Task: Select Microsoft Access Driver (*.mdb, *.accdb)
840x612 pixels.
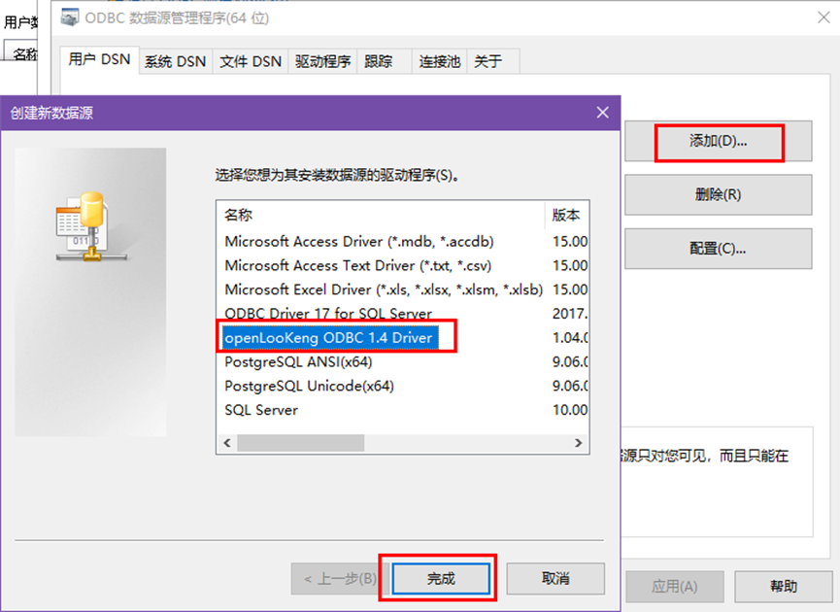Action: tap(359, 242)
